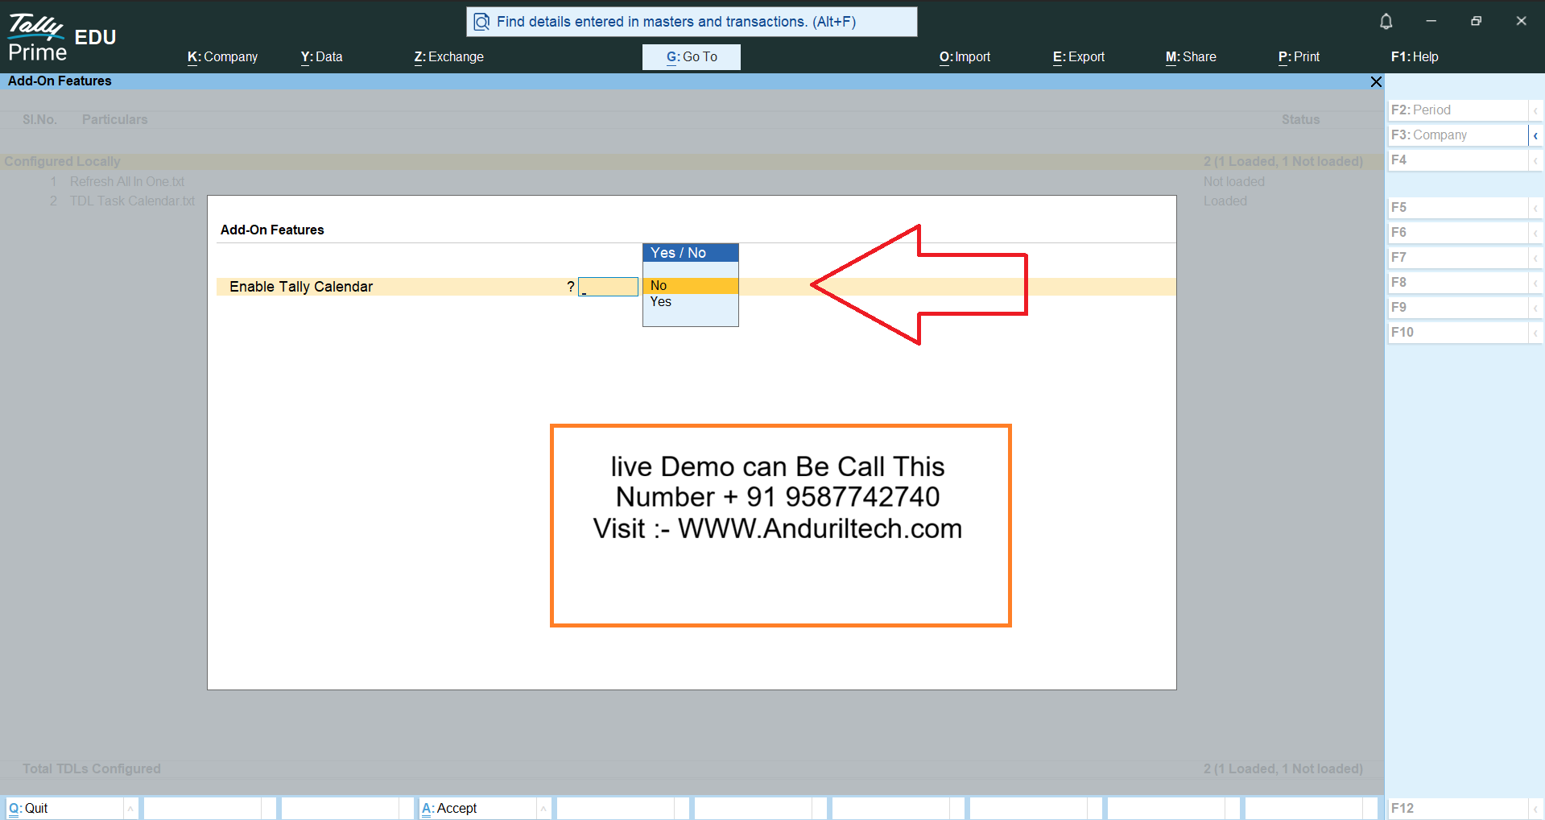The width and height of the screenshot is (1545, 820).
Task: Select No in the Yes / No list
Action: [x=690, y=286]
